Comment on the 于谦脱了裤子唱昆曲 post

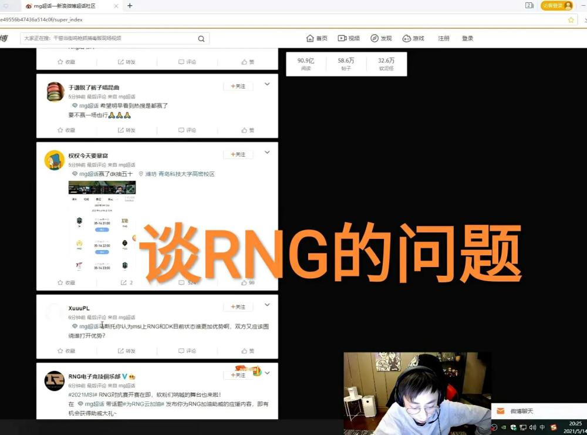[x=187, y=130]
